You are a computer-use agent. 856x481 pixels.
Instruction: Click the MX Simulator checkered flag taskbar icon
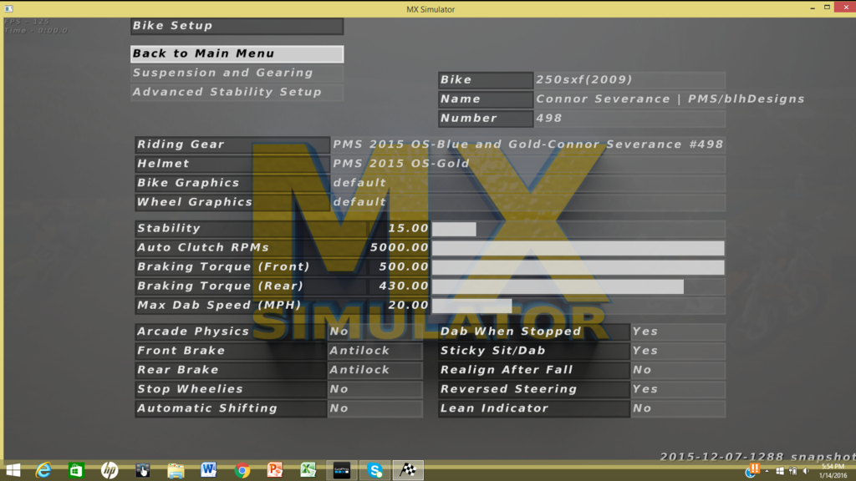click(x=408, y=470)
